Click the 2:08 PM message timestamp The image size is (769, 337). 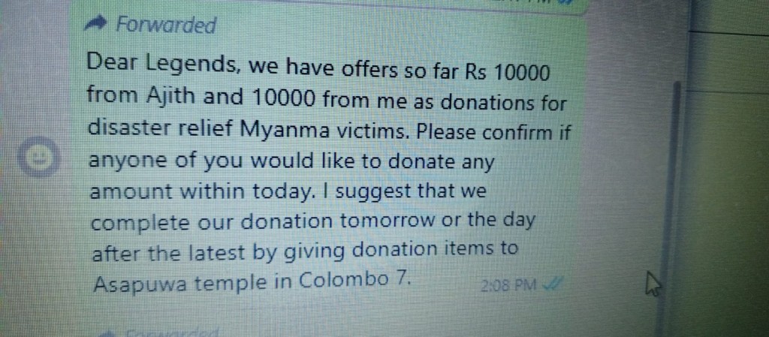(511, 284)
